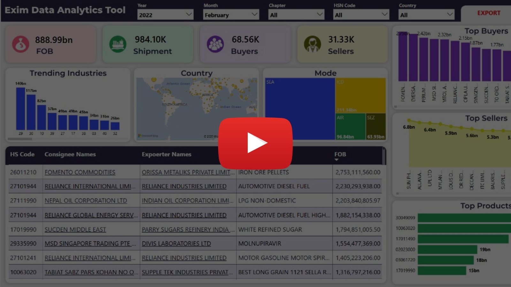Click the FOMEN bar in Top Buyers

pos(403,56)
